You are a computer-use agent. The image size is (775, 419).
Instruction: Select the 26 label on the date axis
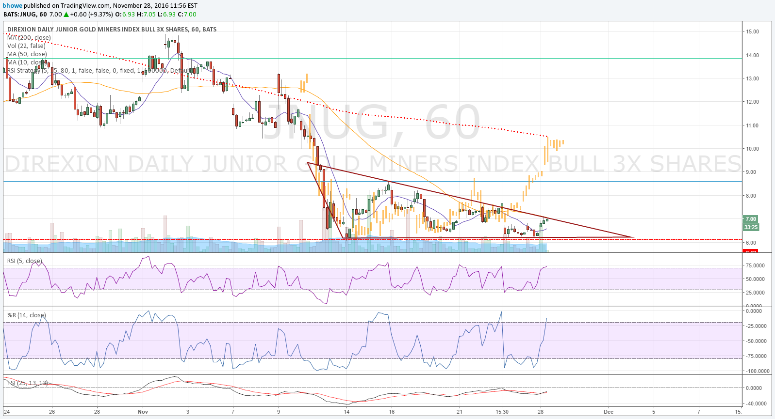[x=52, y=412]
